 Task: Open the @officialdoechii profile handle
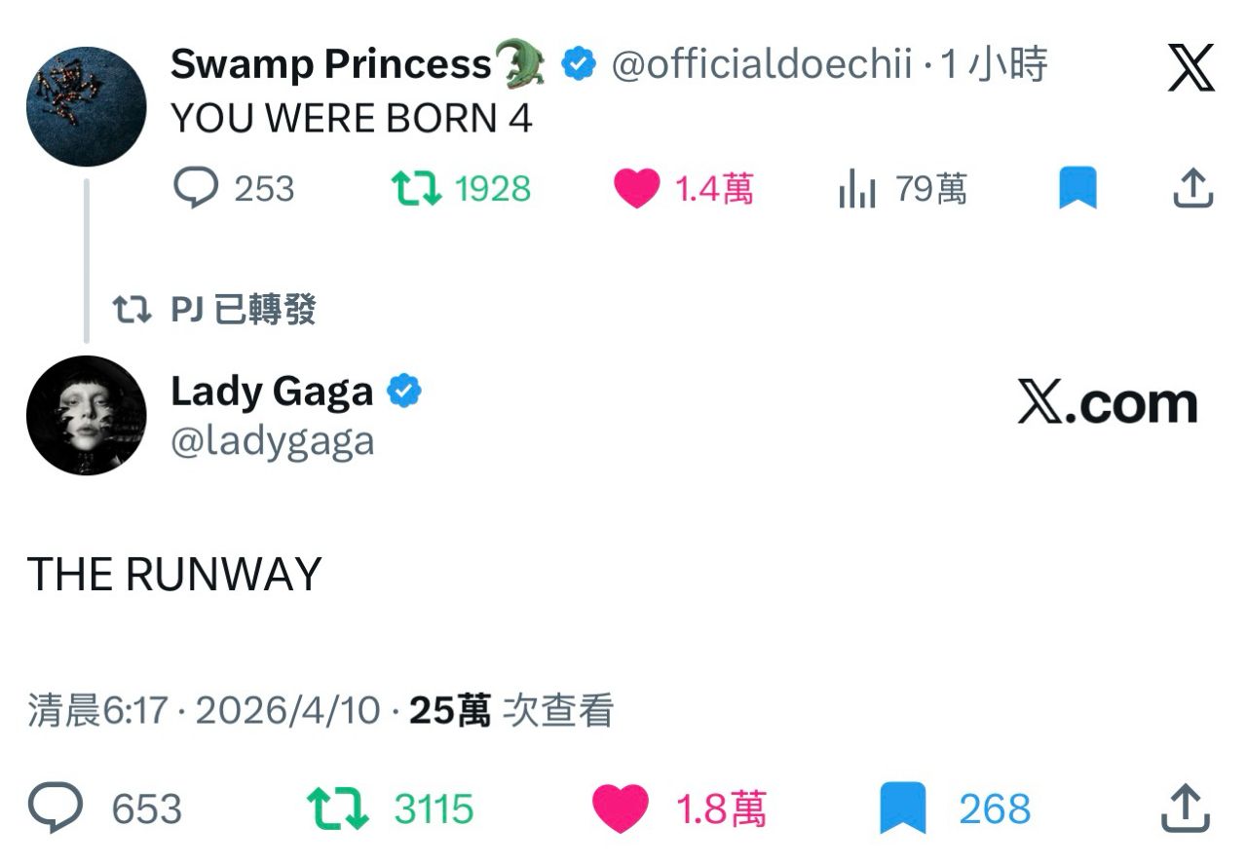pos(762,65)
